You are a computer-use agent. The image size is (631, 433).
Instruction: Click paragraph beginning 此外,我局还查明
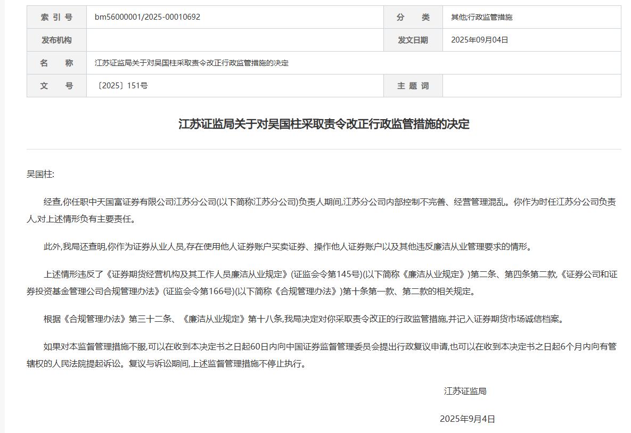(x=288, y=246)
